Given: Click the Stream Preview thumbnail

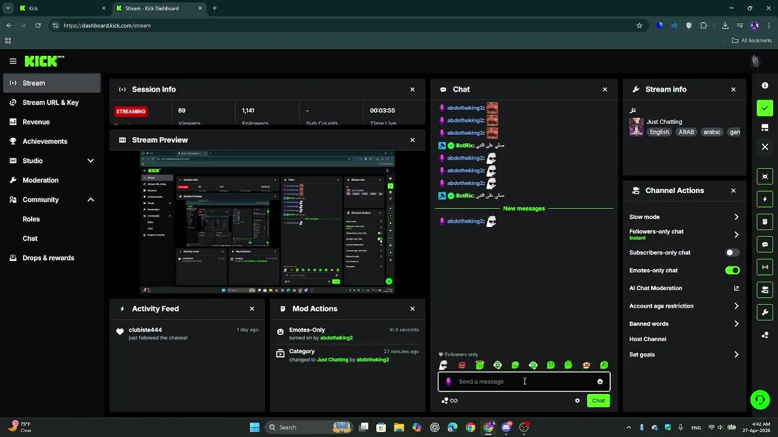Looking at the screenshot, I should pyautogui.click(x=267, y=223).
